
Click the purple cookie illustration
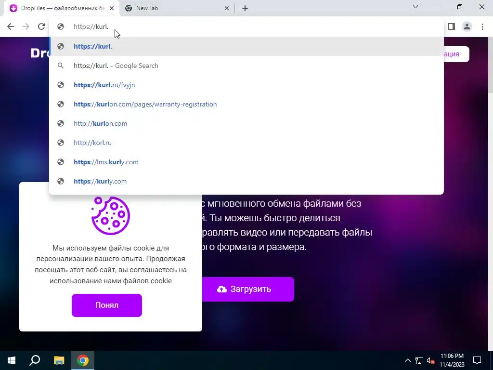pyautogui.click(x=110, y=215)
